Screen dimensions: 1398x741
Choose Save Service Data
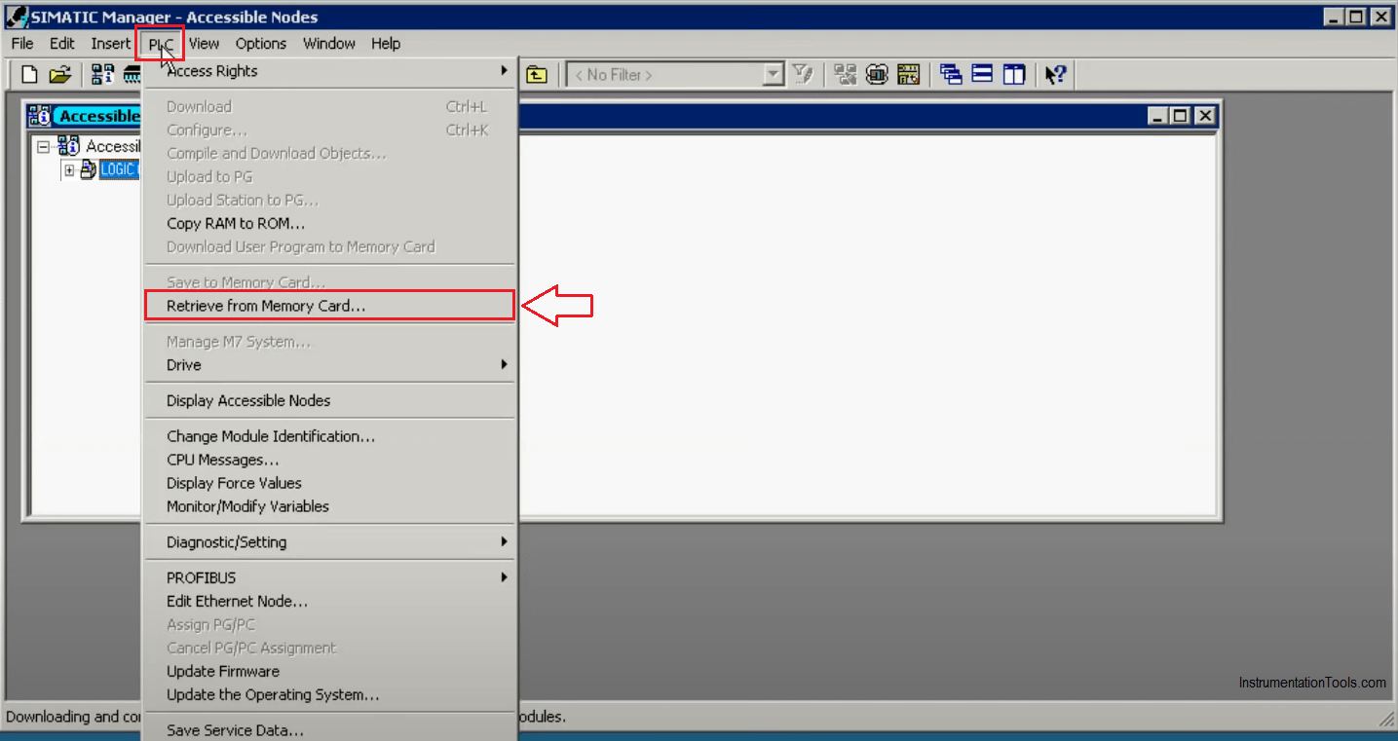click(x=329, y=730)
